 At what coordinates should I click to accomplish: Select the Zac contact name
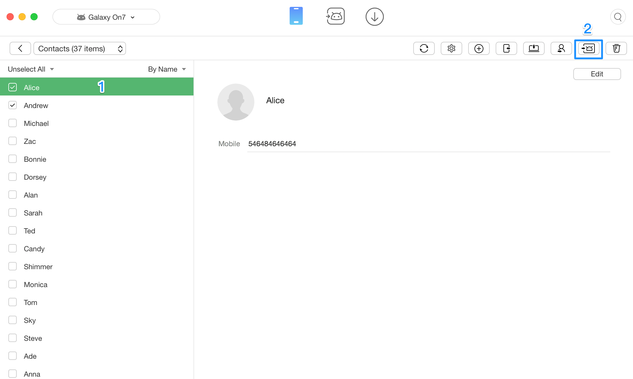pos(30,141)
